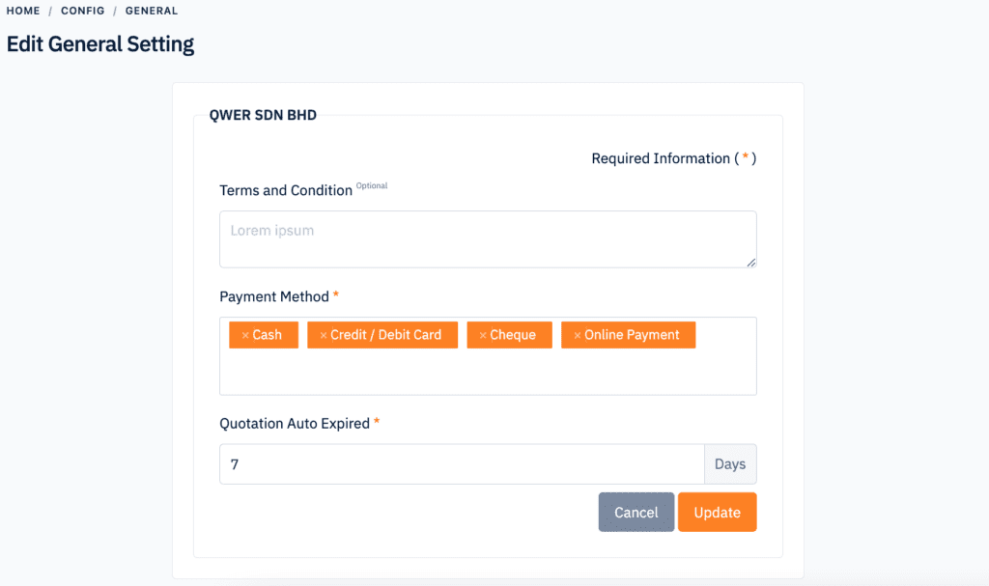Click the Edit General Setting heading
Viewport: 989px width, 586px height.
tap(100, 44)
